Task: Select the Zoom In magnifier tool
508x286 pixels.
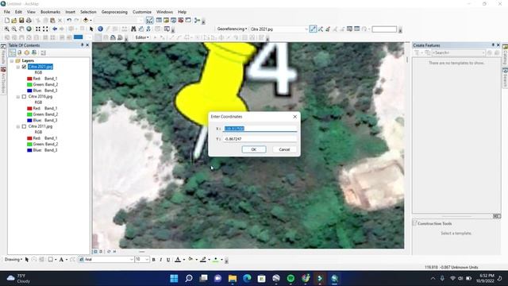Action: click(7, 29)
